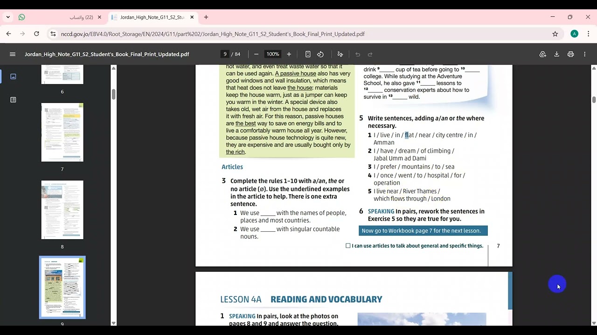The height and width of the screenshot is (335, 597).
Task: Click the underlined 'A passive house' text
Action: click(x=296, y=74)
